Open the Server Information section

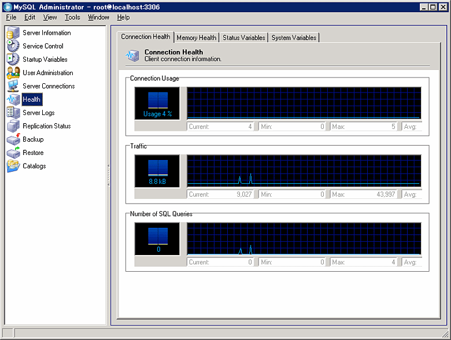pos(47,33)
